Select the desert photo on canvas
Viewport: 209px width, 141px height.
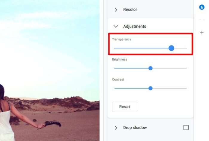[x=50, y=70]
